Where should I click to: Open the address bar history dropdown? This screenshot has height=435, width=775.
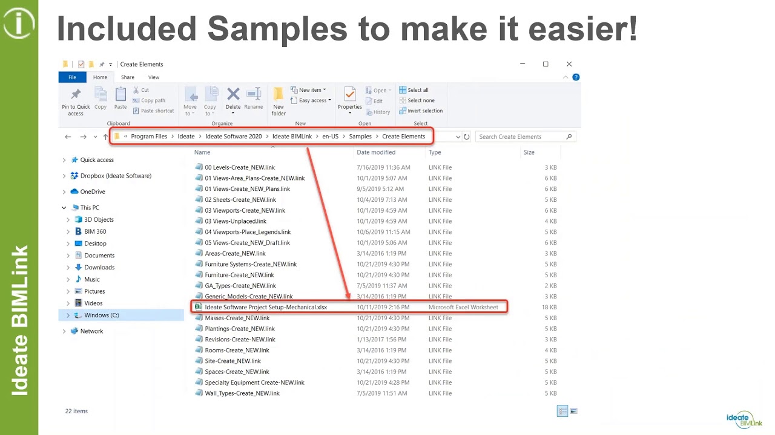click(x=458, y=137)
